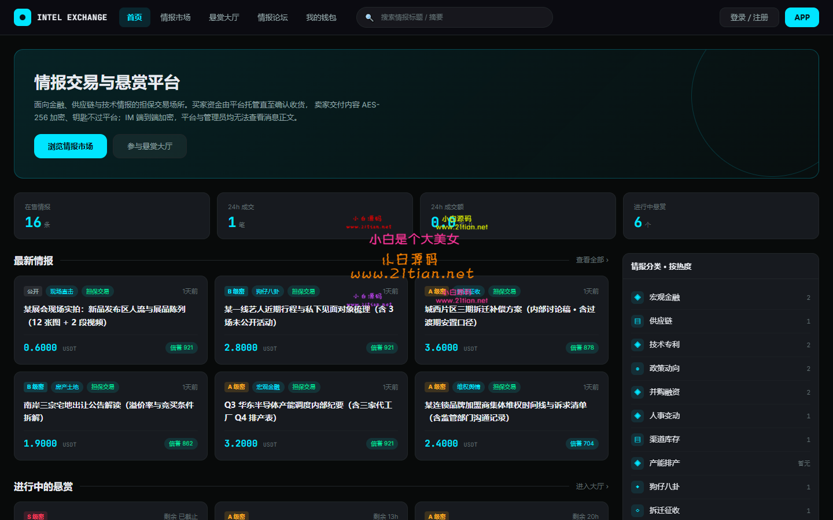Click the 信誉 862 badge
The width and height of the screenshot is (833, 520).
click(181, 444)
